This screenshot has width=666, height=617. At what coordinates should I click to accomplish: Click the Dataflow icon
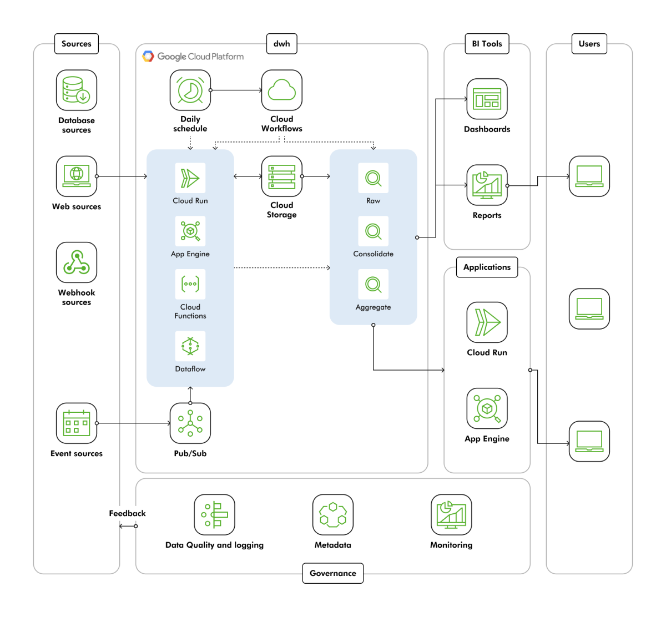[190, 346]
